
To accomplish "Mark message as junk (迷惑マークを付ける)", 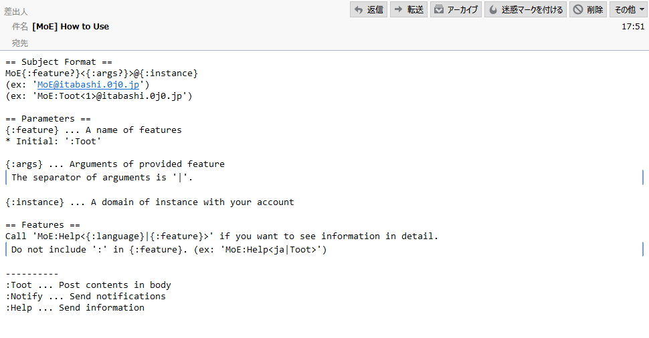I will (525, 9).
